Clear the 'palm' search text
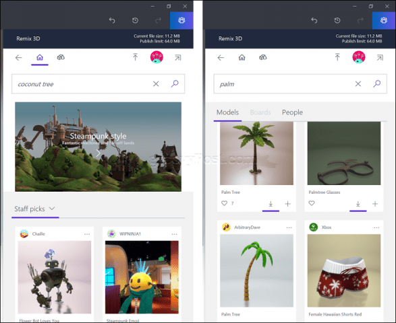 (358, 83)
